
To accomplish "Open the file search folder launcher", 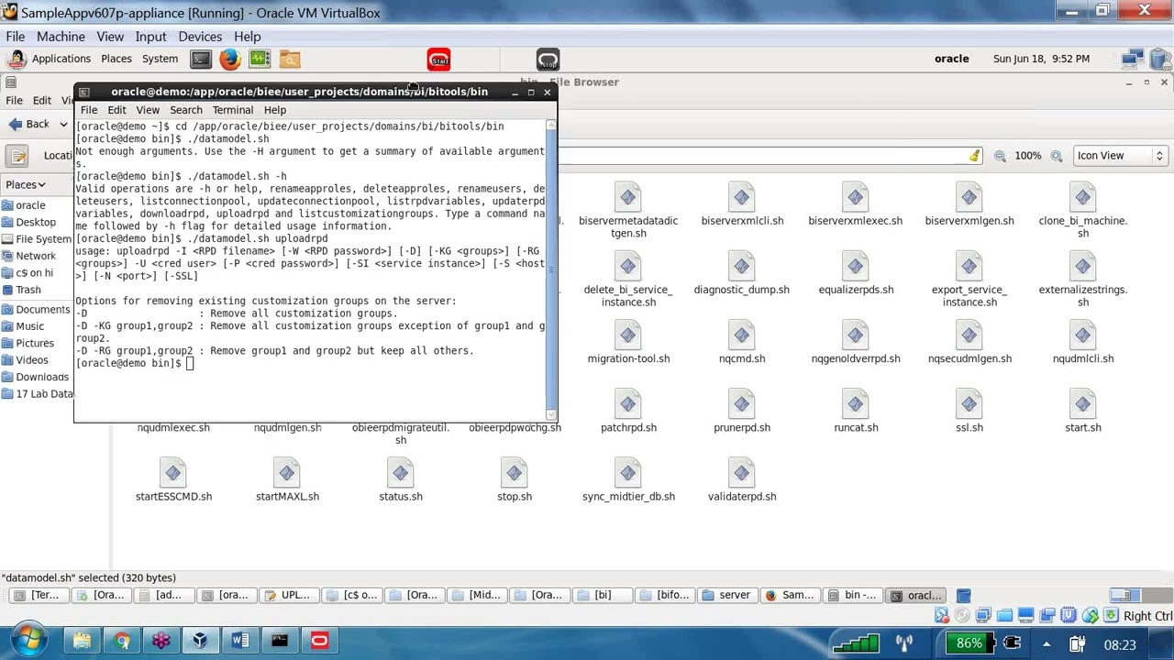I will (290, 60).
